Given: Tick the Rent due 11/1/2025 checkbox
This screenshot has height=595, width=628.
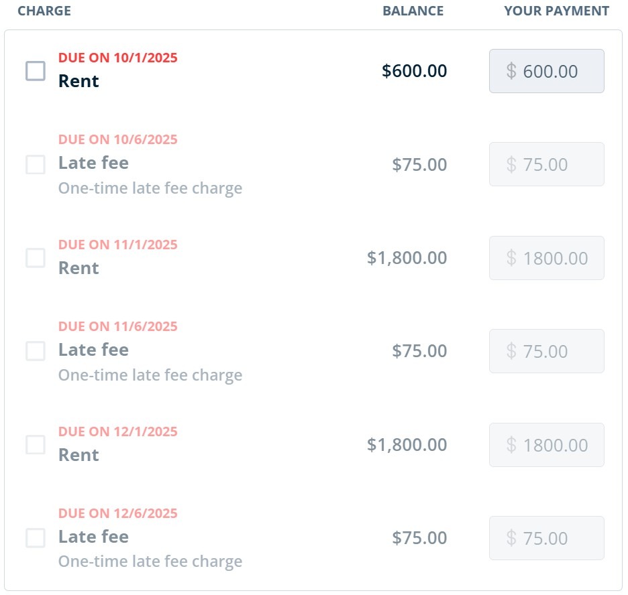Looking at the screenshot, I should click(x=36, y=257).
